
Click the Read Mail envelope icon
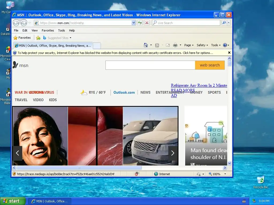(168, 45)
